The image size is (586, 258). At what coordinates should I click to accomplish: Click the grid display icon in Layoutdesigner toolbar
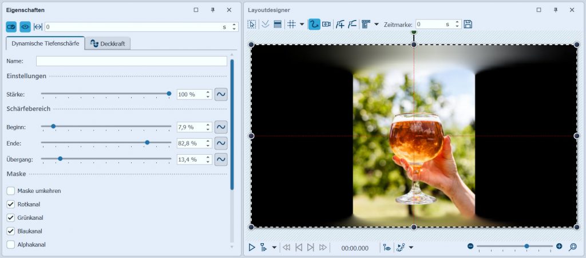tap(291, 24)
